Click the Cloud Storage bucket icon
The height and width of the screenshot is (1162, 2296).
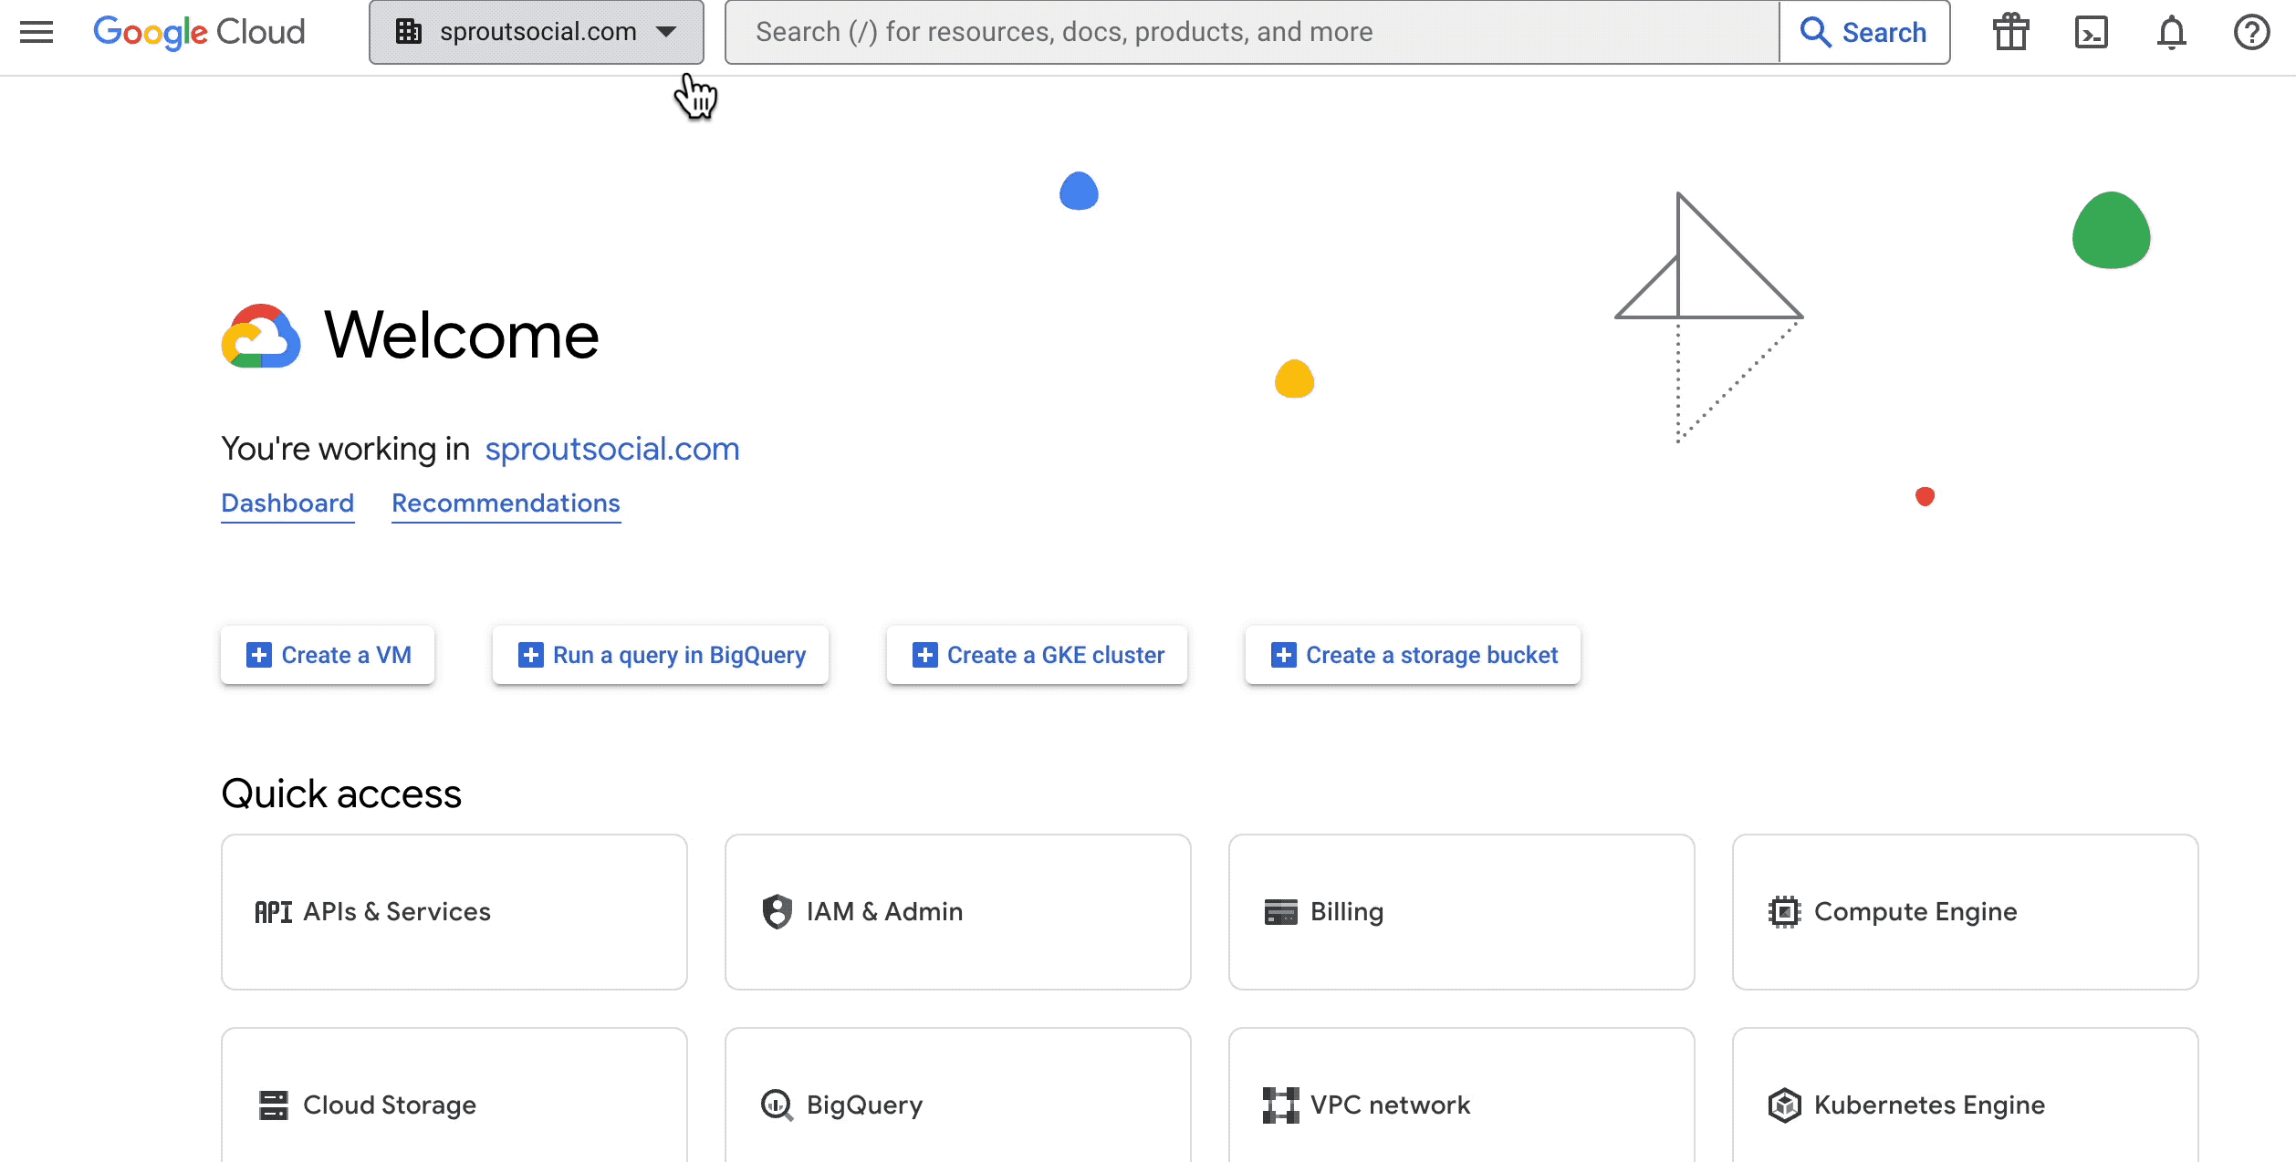coord(274,1105)
